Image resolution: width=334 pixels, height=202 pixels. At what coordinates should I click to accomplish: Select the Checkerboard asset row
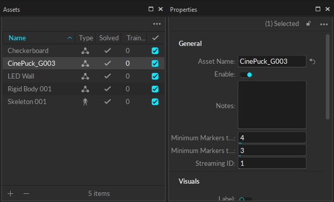coord(83,51)
